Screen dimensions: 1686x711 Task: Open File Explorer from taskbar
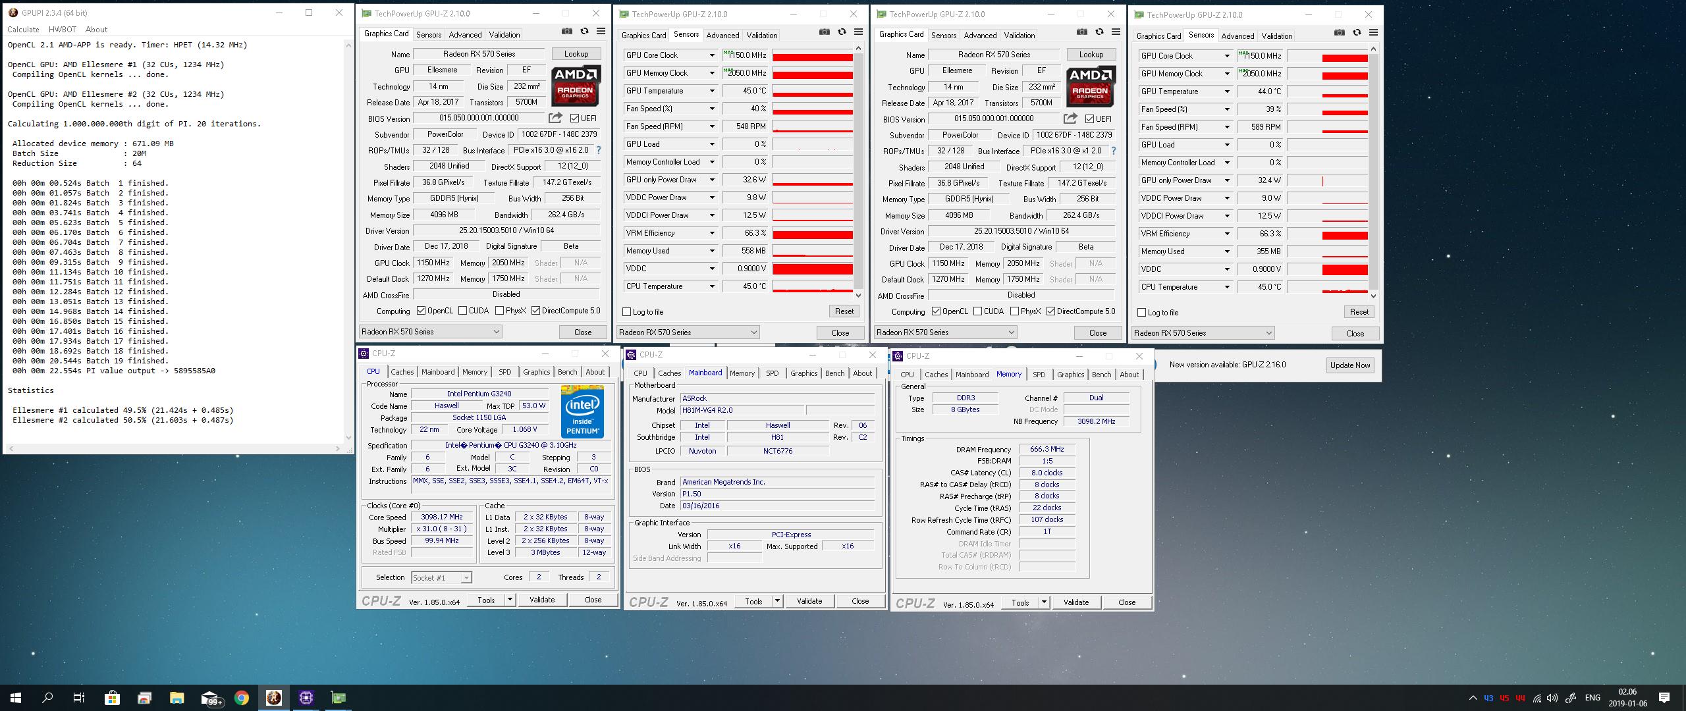177,698
